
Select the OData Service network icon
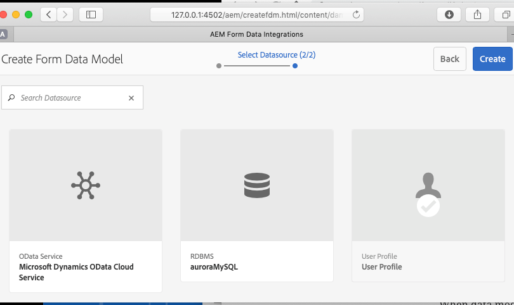tap(86, 185)
